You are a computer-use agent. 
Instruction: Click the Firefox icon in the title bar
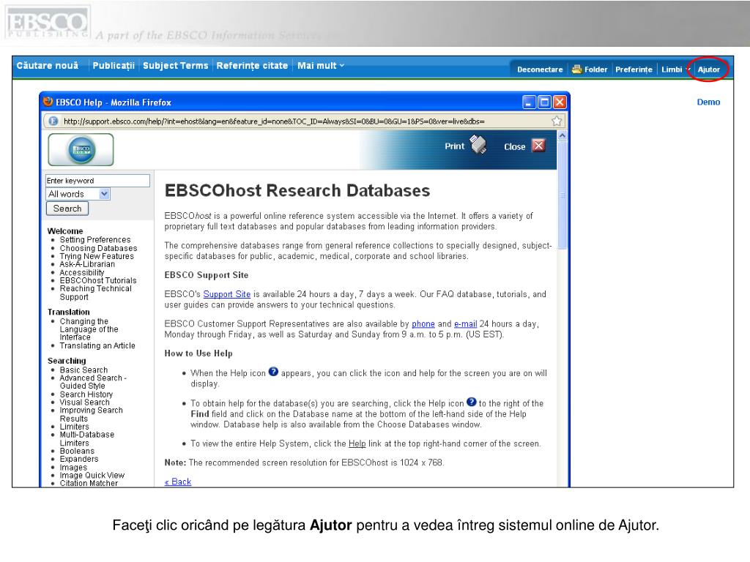(x=48, y=102)
